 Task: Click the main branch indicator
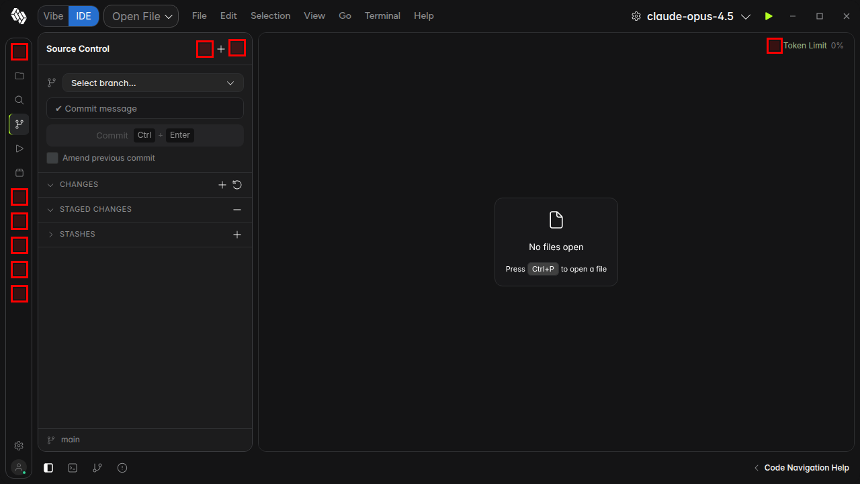tap(64, 440)
